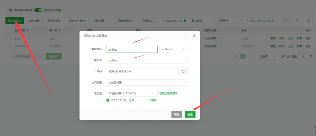Click the 添加数据库 button
316x136 pixels.
pyautogui.click(x=15, y=21)
